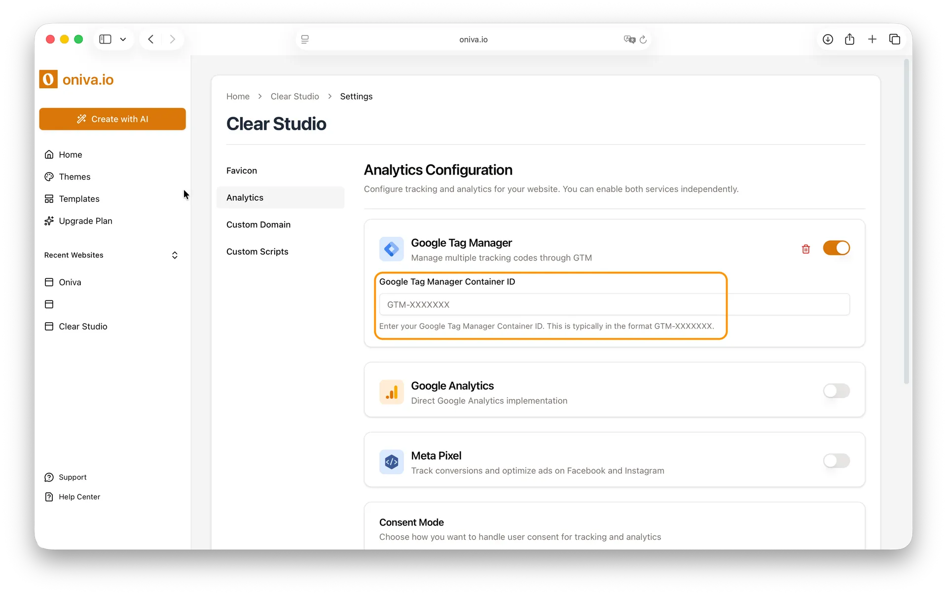The width and height of the screenshot is (947, 595).
Task: Click the Google Analytics bar chart icon
Action: click(x=391, y=391)
